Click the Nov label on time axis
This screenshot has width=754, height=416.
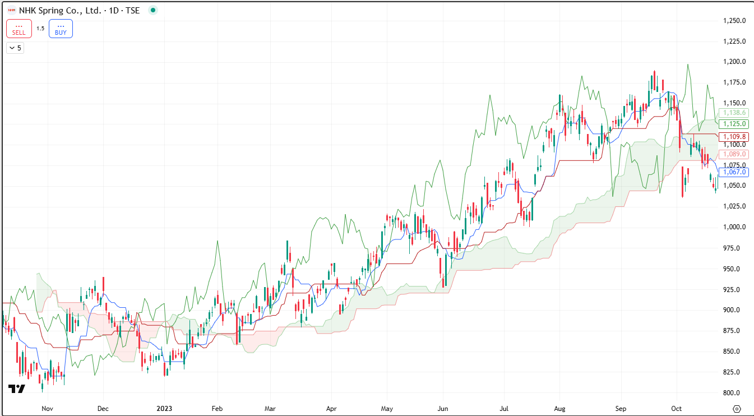[x=47, y=409]
